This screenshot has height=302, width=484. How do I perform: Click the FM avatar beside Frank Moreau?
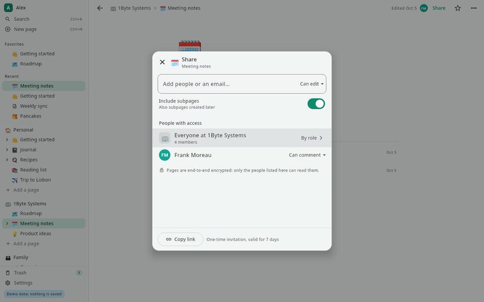[x=164, y=155]
